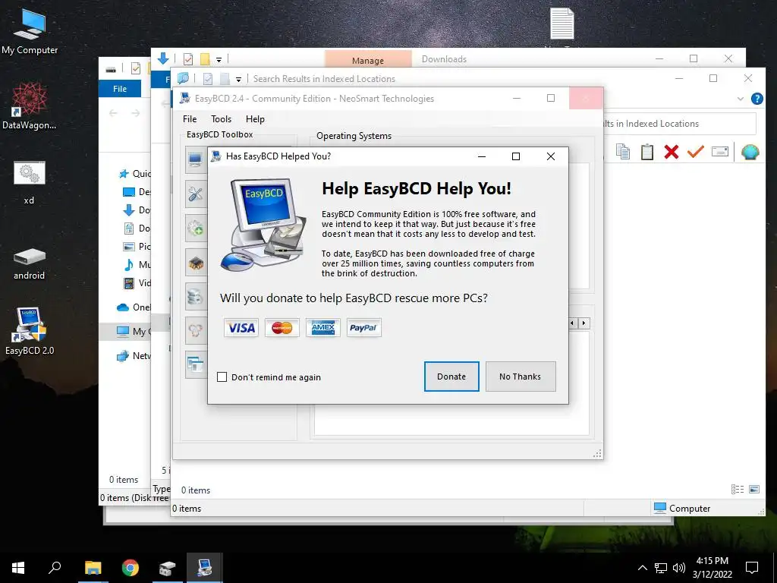Select the DataWagon desktop shortcut
This screenshot has height=583, width=777.
(x=30, y=106)
